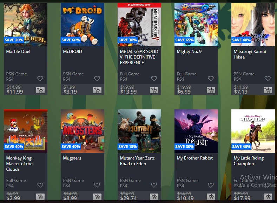
Task: Add Mutant Year Zero to cart
Action: (154, 197)
